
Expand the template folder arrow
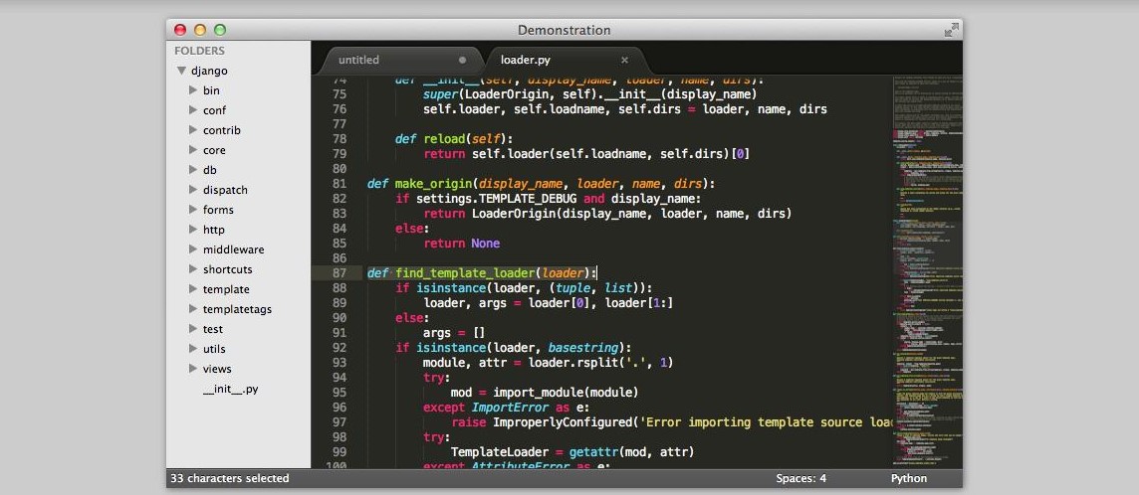tap(193, 289)
